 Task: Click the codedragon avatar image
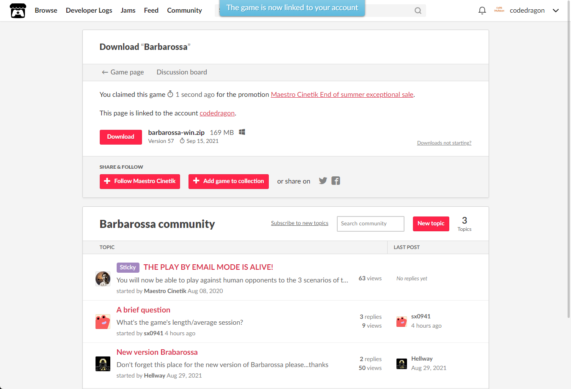(499, 10)
